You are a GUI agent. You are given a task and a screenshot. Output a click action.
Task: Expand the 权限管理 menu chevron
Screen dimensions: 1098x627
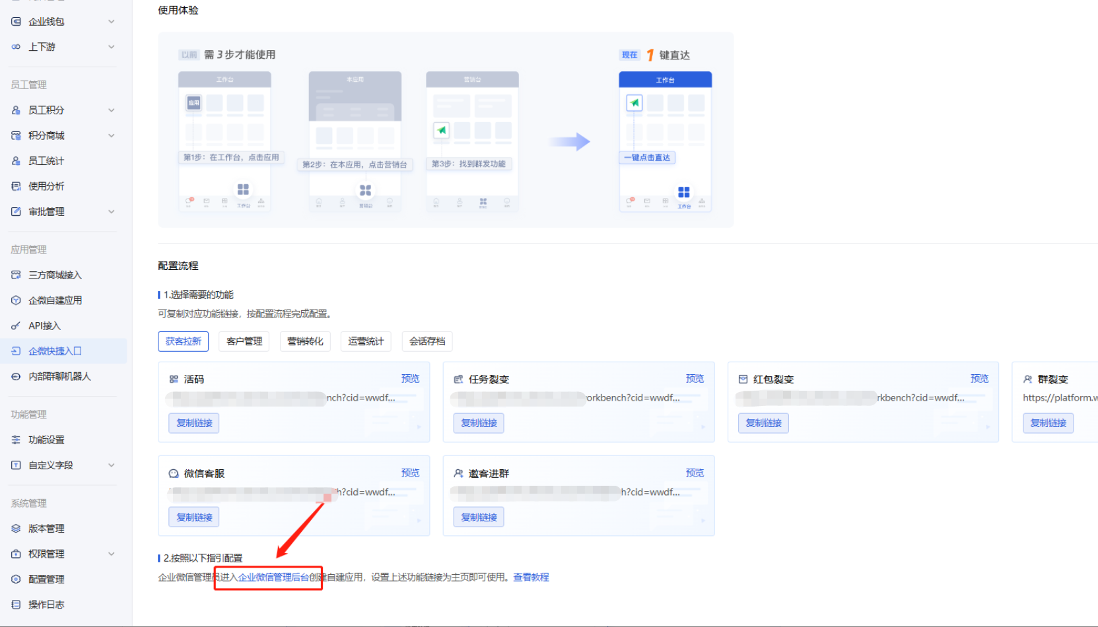click(x=112, y=554)
